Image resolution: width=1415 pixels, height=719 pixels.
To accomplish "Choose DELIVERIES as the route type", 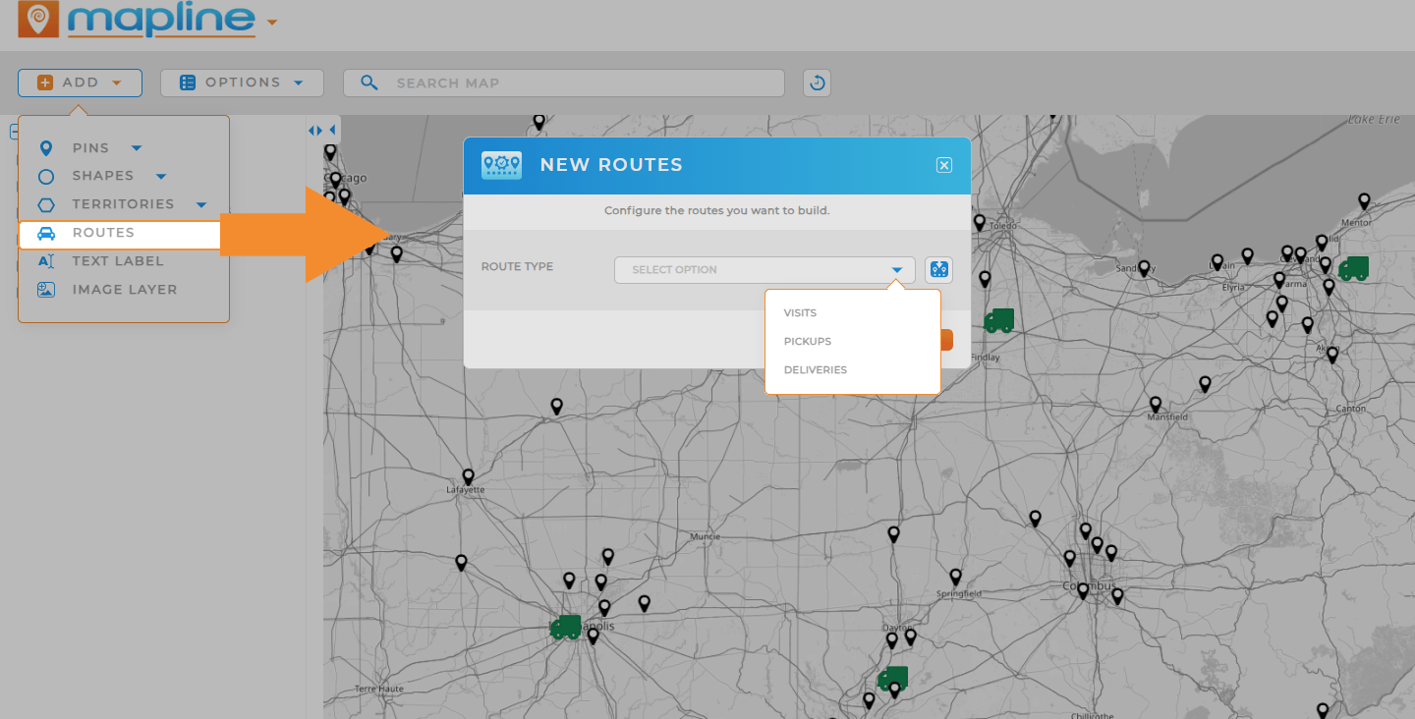I will point(816,369).
